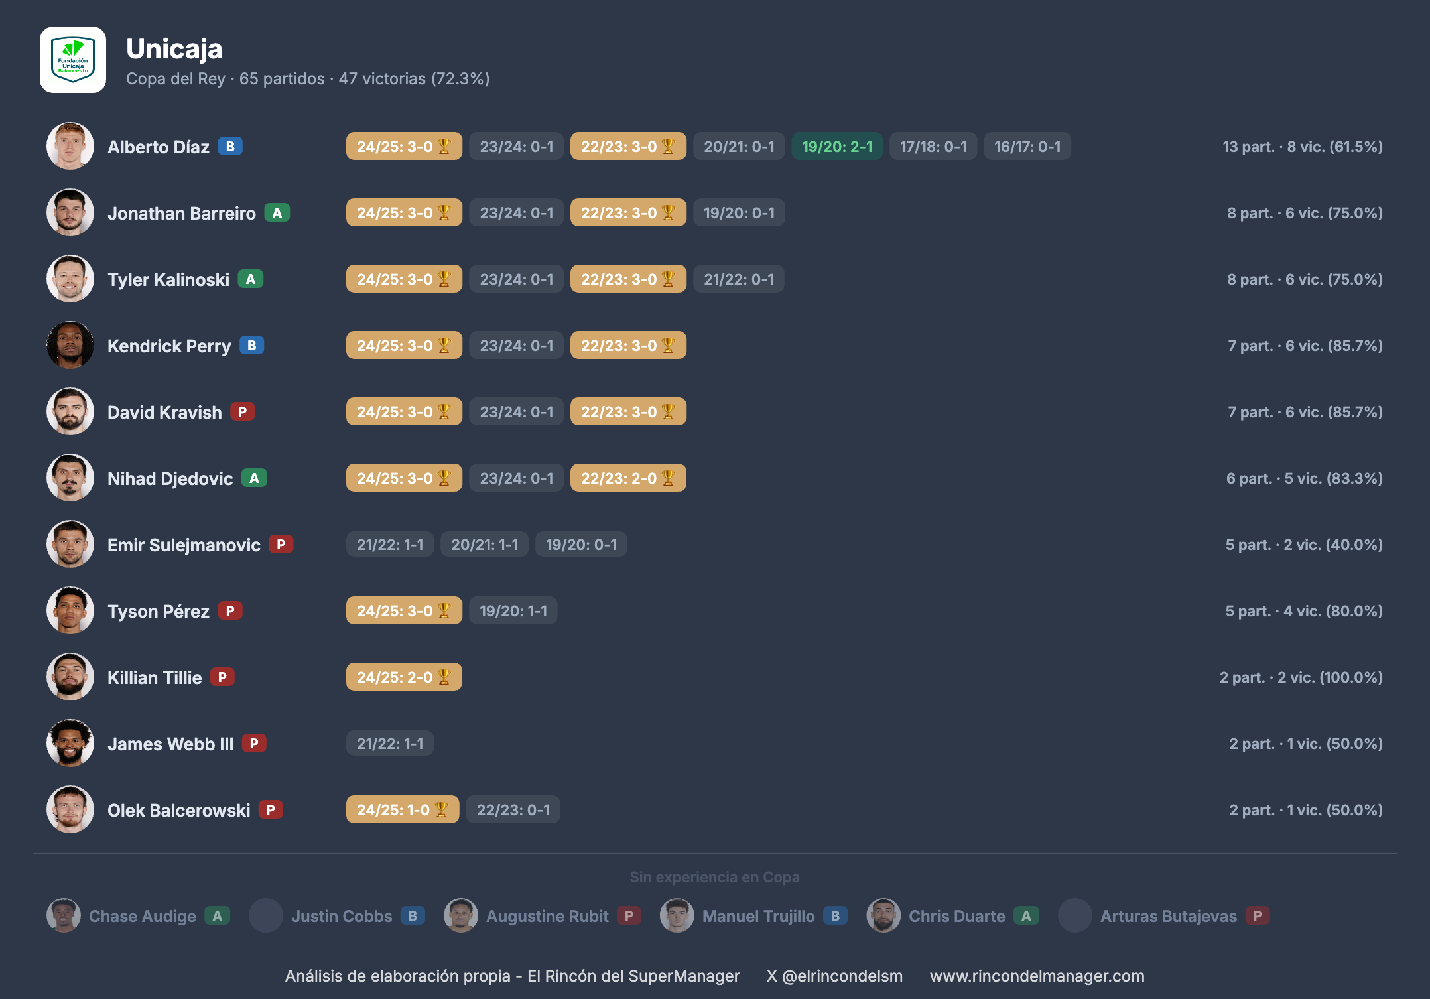Click Nihad Djedovic's 22/23: 2-0 chip
This screenshot has height=999, width=1430.
pyautogui.click(x=627, y=478)
